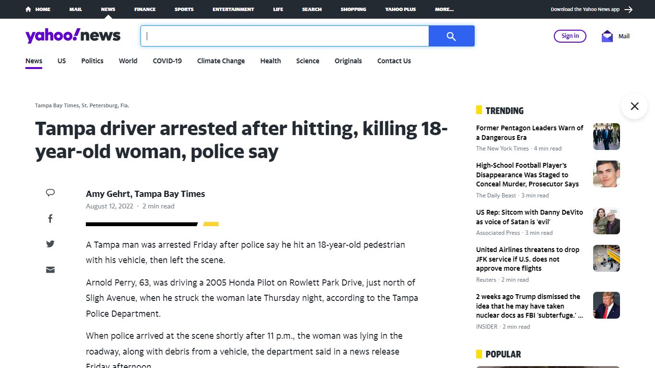Open FINANCE in top navigation bar

[145, 9]
